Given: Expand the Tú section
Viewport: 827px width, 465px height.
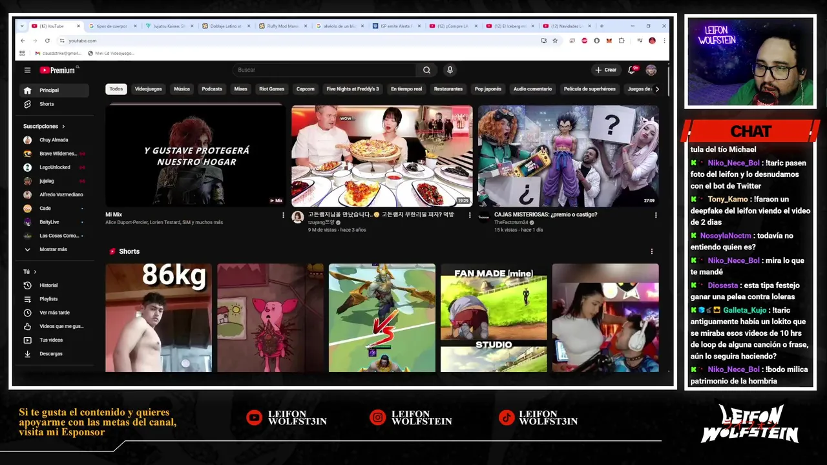Looking at the screenshot, I should pyautogui.click(x=30, y=272).
